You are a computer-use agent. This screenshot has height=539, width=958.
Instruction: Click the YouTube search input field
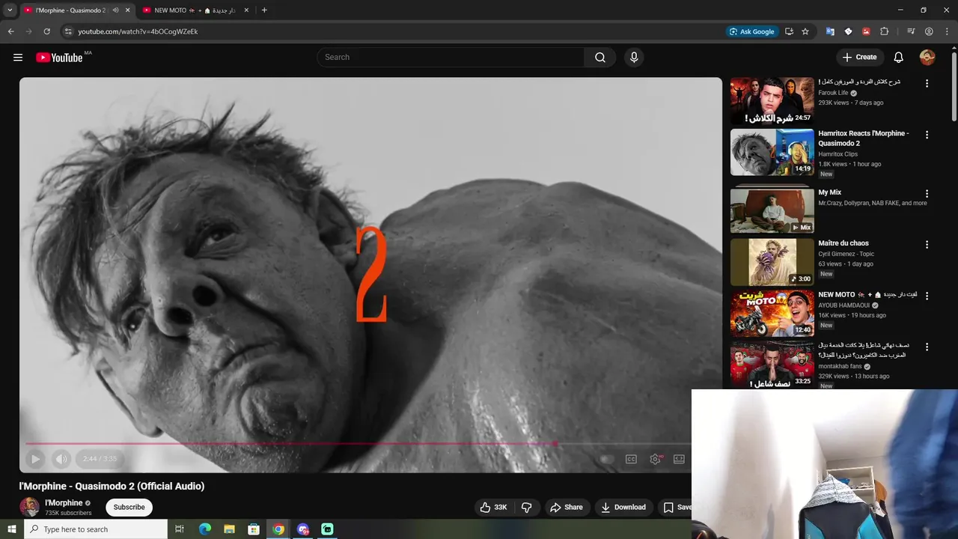pyautogui.click(x=451, y=58)
